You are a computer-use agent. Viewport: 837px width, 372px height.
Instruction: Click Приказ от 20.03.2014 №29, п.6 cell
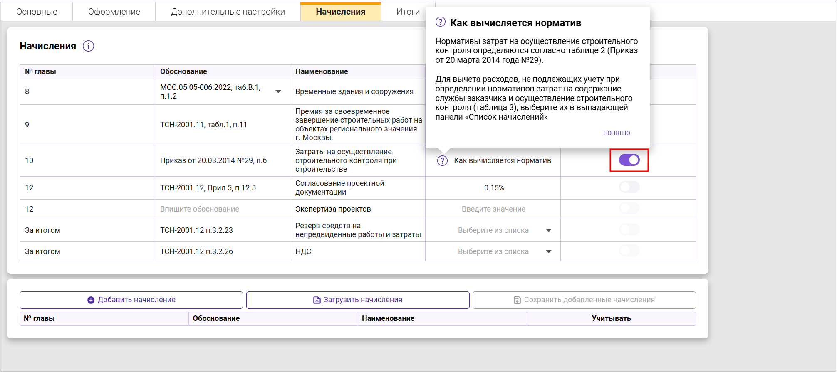click(x=223, y=160)
